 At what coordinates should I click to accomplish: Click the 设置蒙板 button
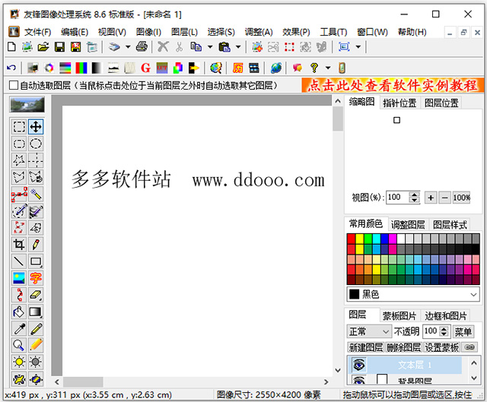point(441,347)
